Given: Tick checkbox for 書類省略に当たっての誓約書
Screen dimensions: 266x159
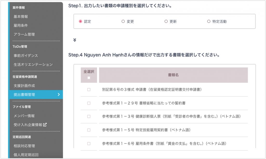Looking at the screenshot, I should 89,103.
